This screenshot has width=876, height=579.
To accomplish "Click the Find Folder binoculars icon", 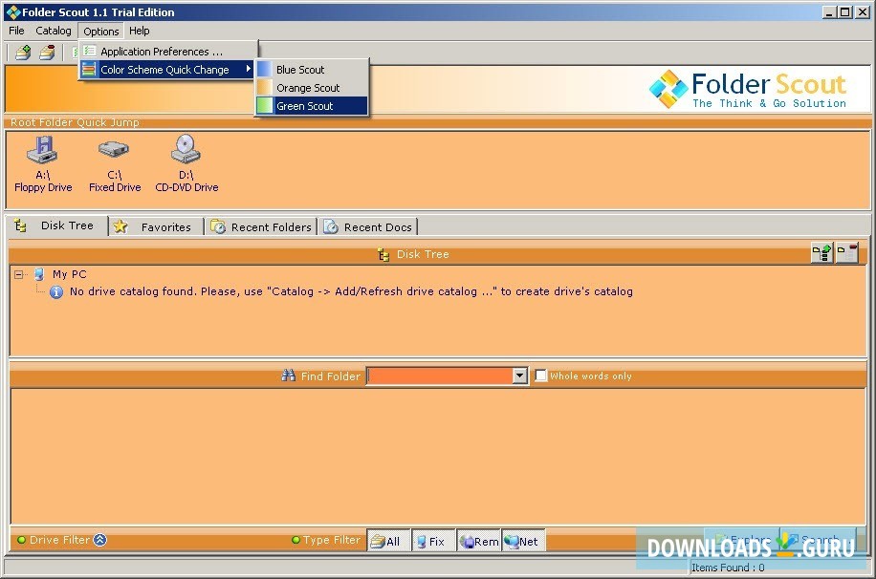I will (288, 375).
